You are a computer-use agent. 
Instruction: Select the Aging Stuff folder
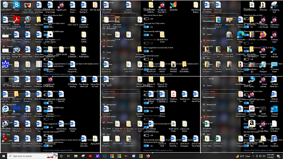[95, 140]
